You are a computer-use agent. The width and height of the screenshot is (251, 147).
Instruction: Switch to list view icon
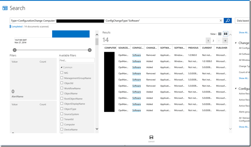220,34
